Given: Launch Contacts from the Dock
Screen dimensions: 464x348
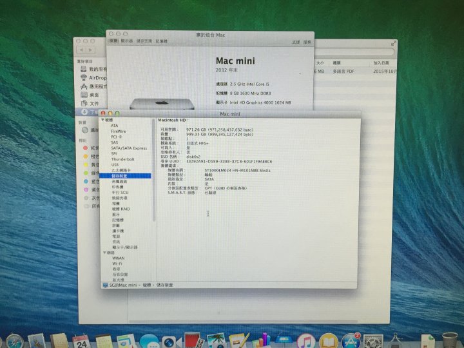Looking at the screenshot, I should tap(59, 342).
